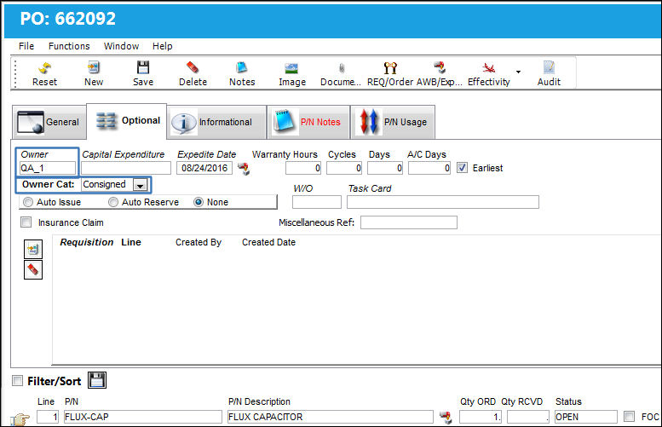Expand the Effectivity dropdown arrow
Screen dimensions: 662x427
[x=519, y=72]
